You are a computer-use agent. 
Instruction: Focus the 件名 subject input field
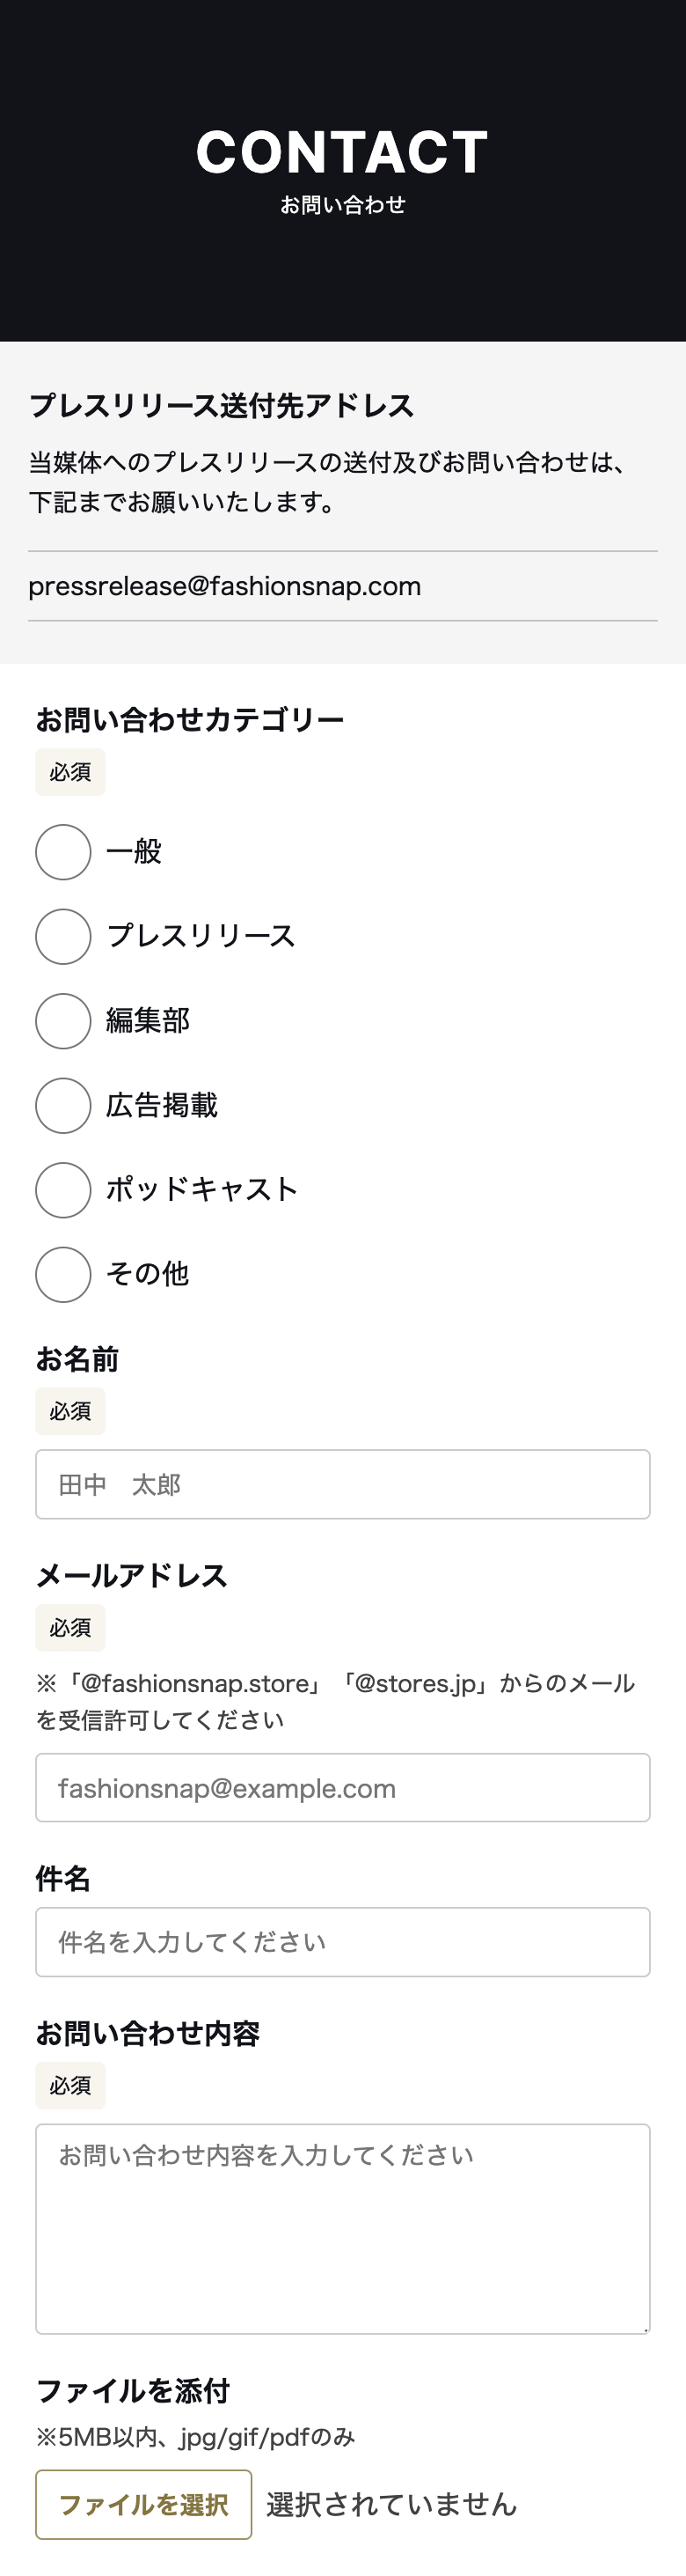click(342, 1942)
